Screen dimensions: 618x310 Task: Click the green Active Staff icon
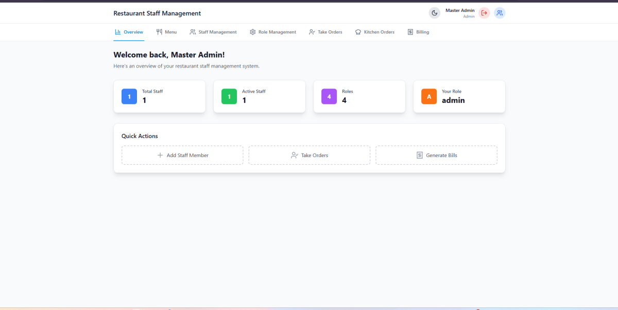pyautogui.click(x=229, y=96)
